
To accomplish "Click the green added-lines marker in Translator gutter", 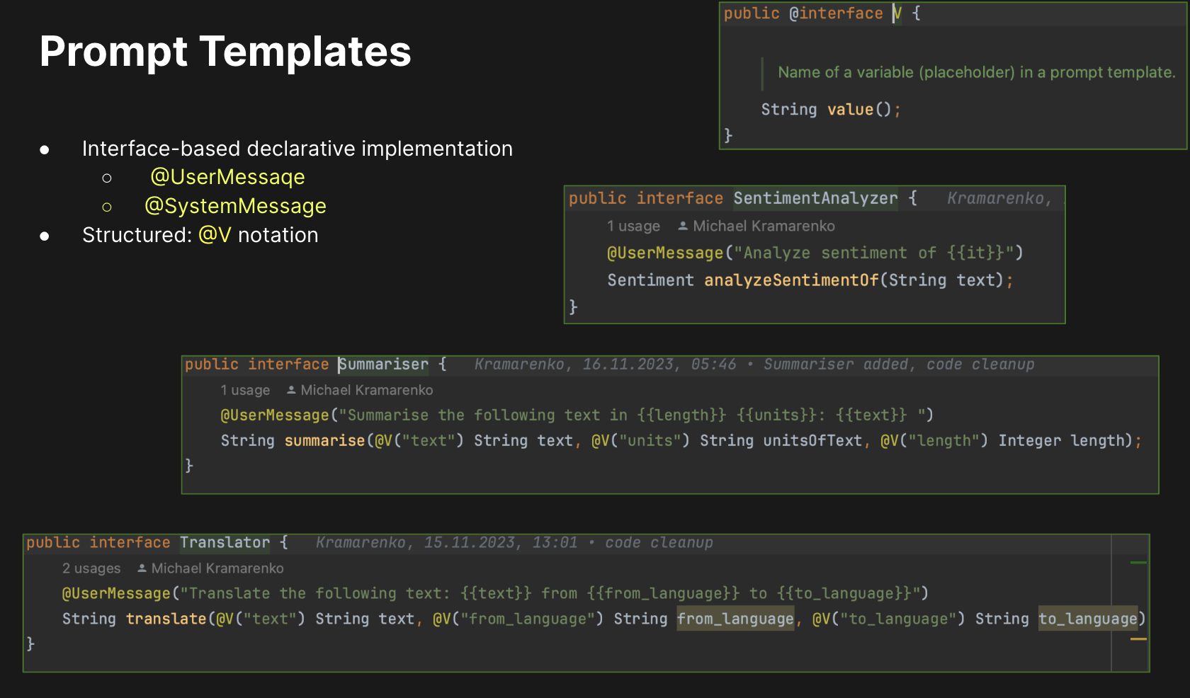I will point(1137,563).
